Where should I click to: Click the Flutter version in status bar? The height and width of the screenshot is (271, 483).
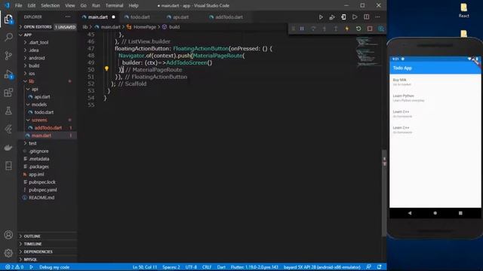tap(254, 267)
